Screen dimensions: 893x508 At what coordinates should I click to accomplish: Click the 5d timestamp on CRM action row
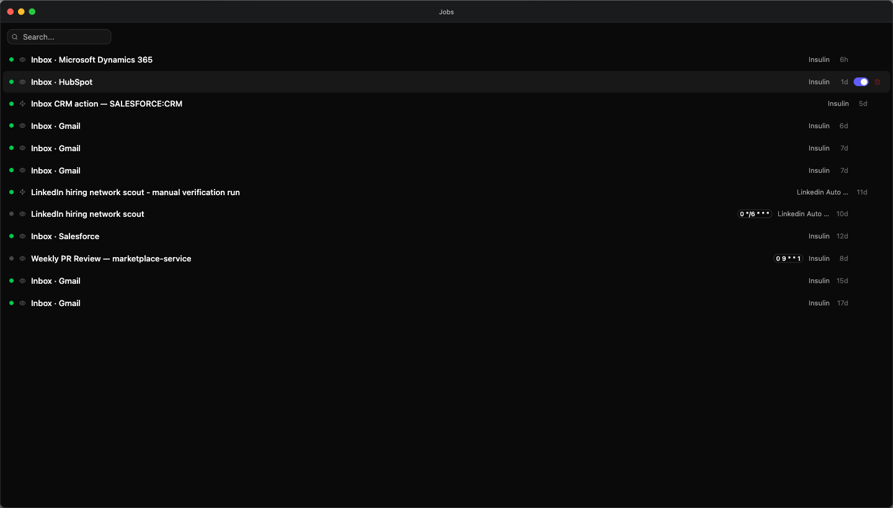click(x=863, y=103)
